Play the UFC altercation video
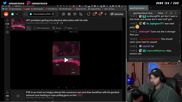 (x=66, y=60)
